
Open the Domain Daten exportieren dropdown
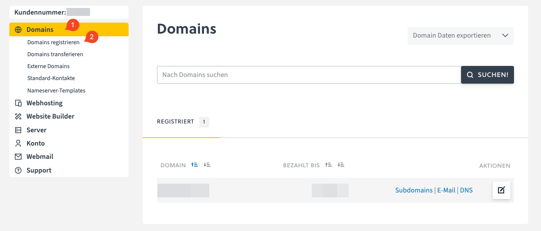click(460, 36)
